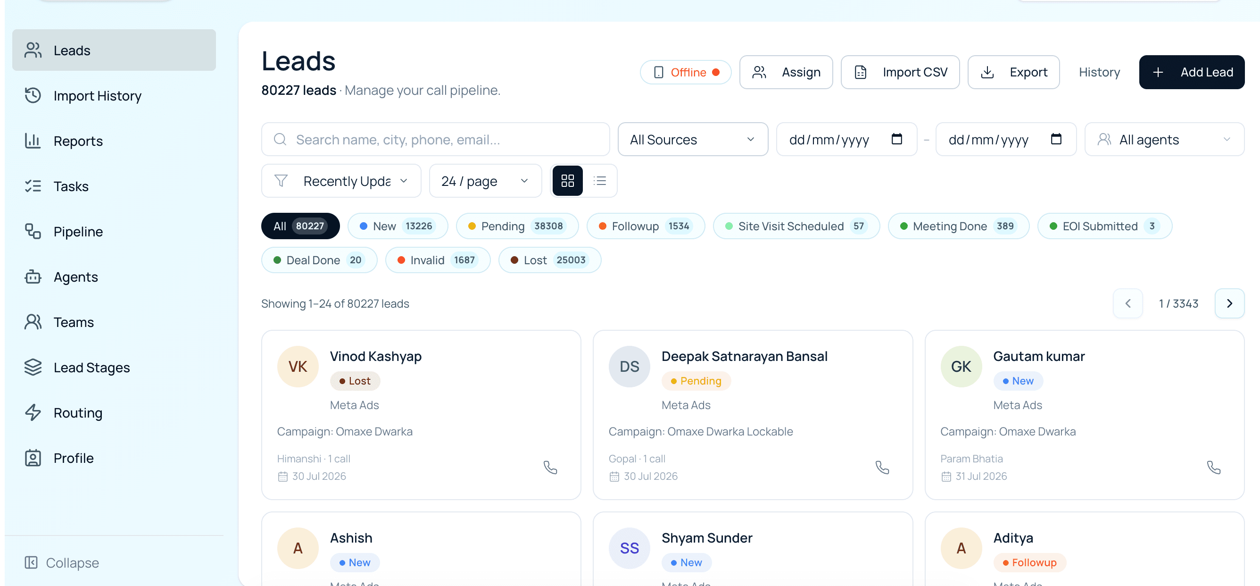Click Campaign: Omaxe Dwarka Lockable text
The height and width of the screenshot is (586, 1260).
(700, 431)
